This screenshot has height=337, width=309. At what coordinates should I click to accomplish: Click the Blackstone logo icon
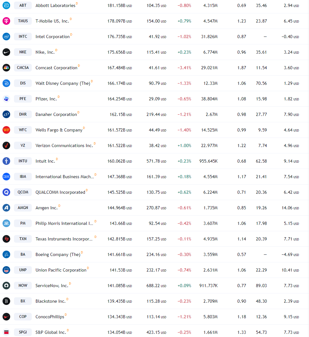tap(6, 301)
